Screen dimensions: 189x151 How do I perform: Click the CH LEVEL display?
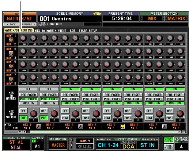[x=85, y=146]
